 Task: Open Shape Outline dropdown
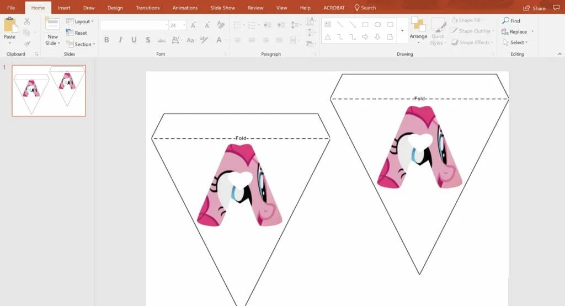pyautogui.click(x=472, y=31)
